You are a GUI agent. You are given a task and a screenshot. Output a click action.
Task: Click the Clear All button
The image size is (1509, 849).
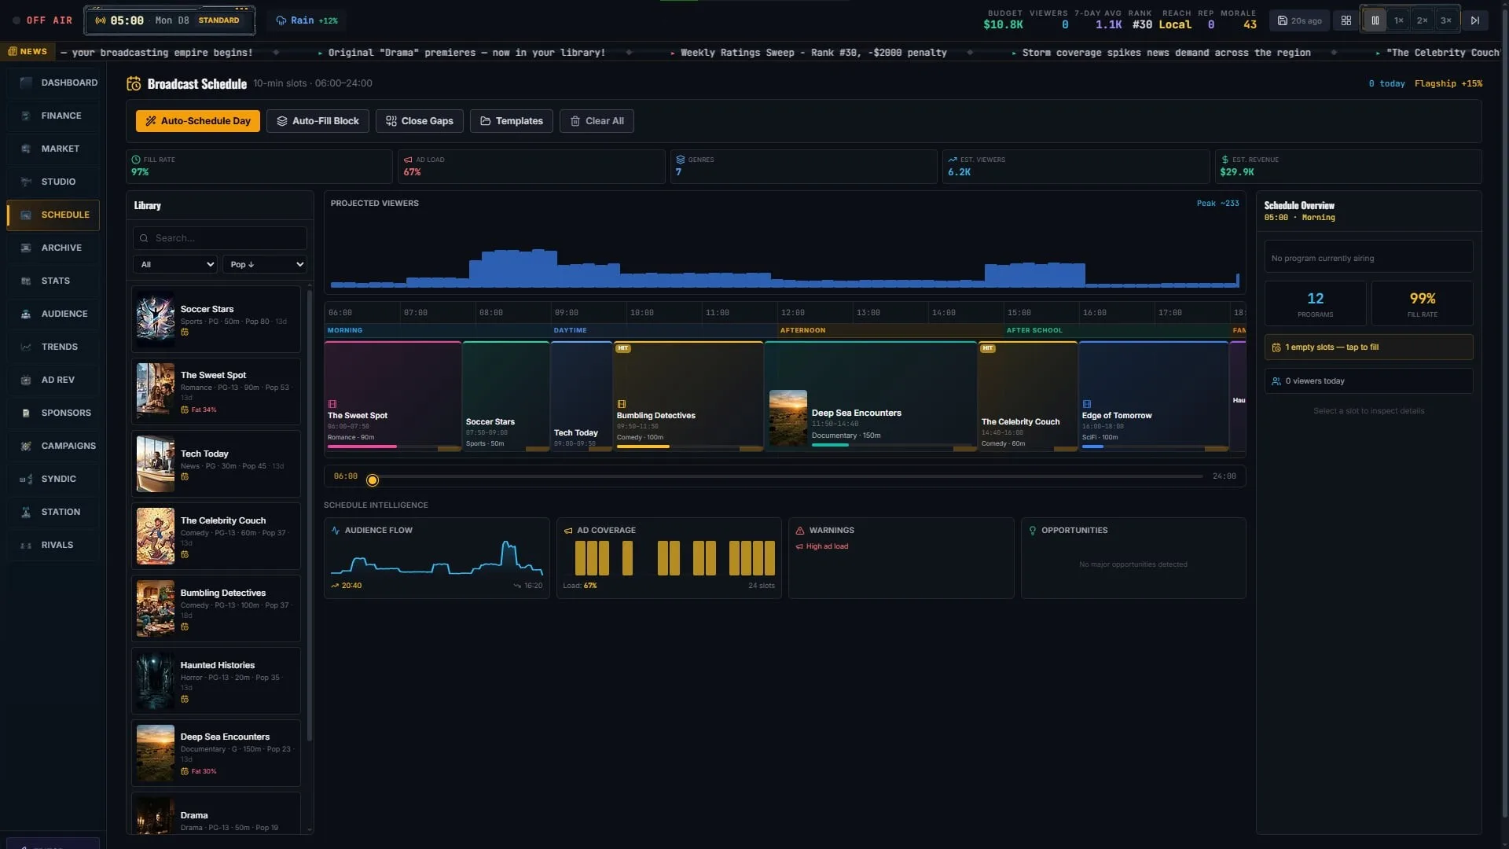pos(597,121)
